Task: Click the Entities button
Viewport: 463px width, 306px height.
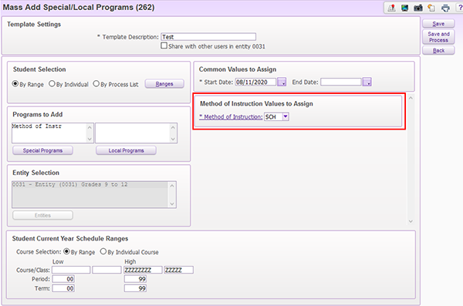Action: click(42, 215)
